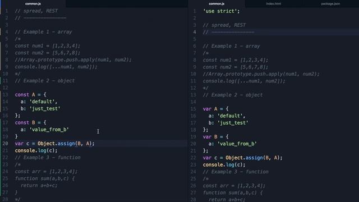
Task: Click '// Example 1 – array' in left pane
Action: [43, 32]
